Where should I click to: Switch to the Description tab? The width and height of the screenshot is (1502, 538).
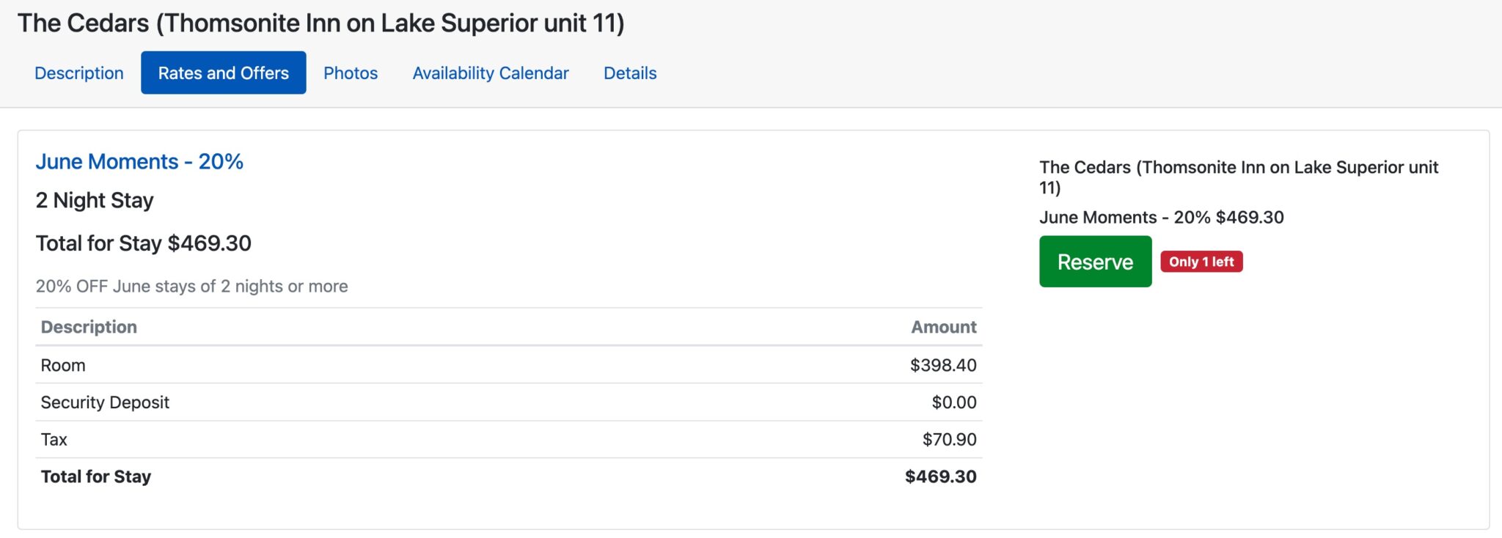coord(78,73)
